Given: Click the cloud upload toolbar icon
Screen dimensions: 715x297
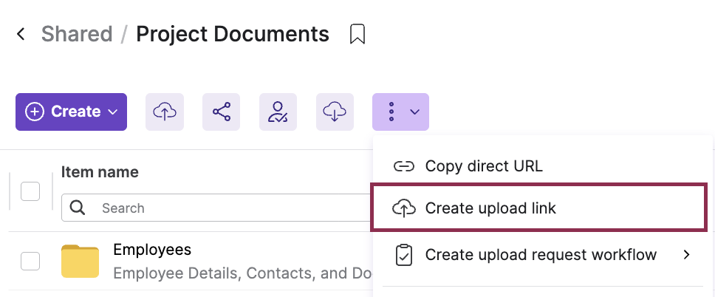Looking at the screenshot, I should 165,112.
